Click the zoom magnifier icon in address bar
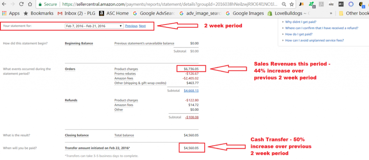This screenshot has width=369, height=160. (x=284, y=5)
